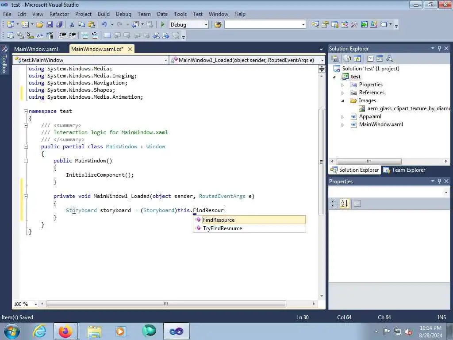This screenshot has width=453, height=340.
Task: Click Solution Explorer horizontal scrollbar thumb
Action: pos(369,161)
